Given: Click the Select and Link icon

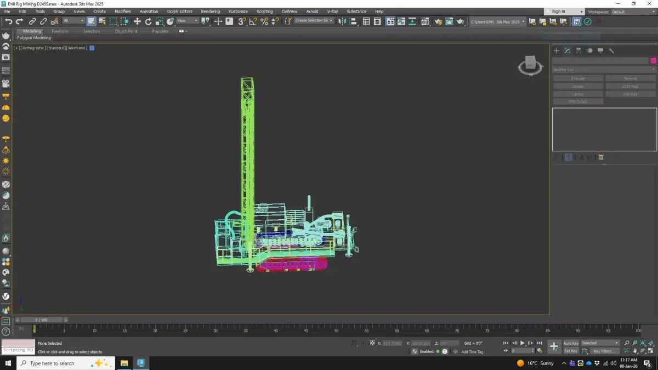Looking at the screenshot, I should pyautogui.click(x=32, y=21).
